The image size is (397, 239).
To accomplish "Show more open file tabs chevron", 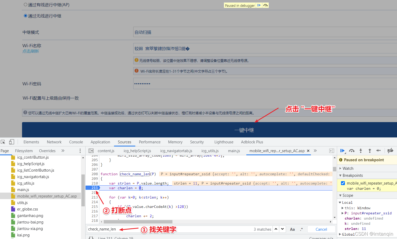I will coord(315,151).
